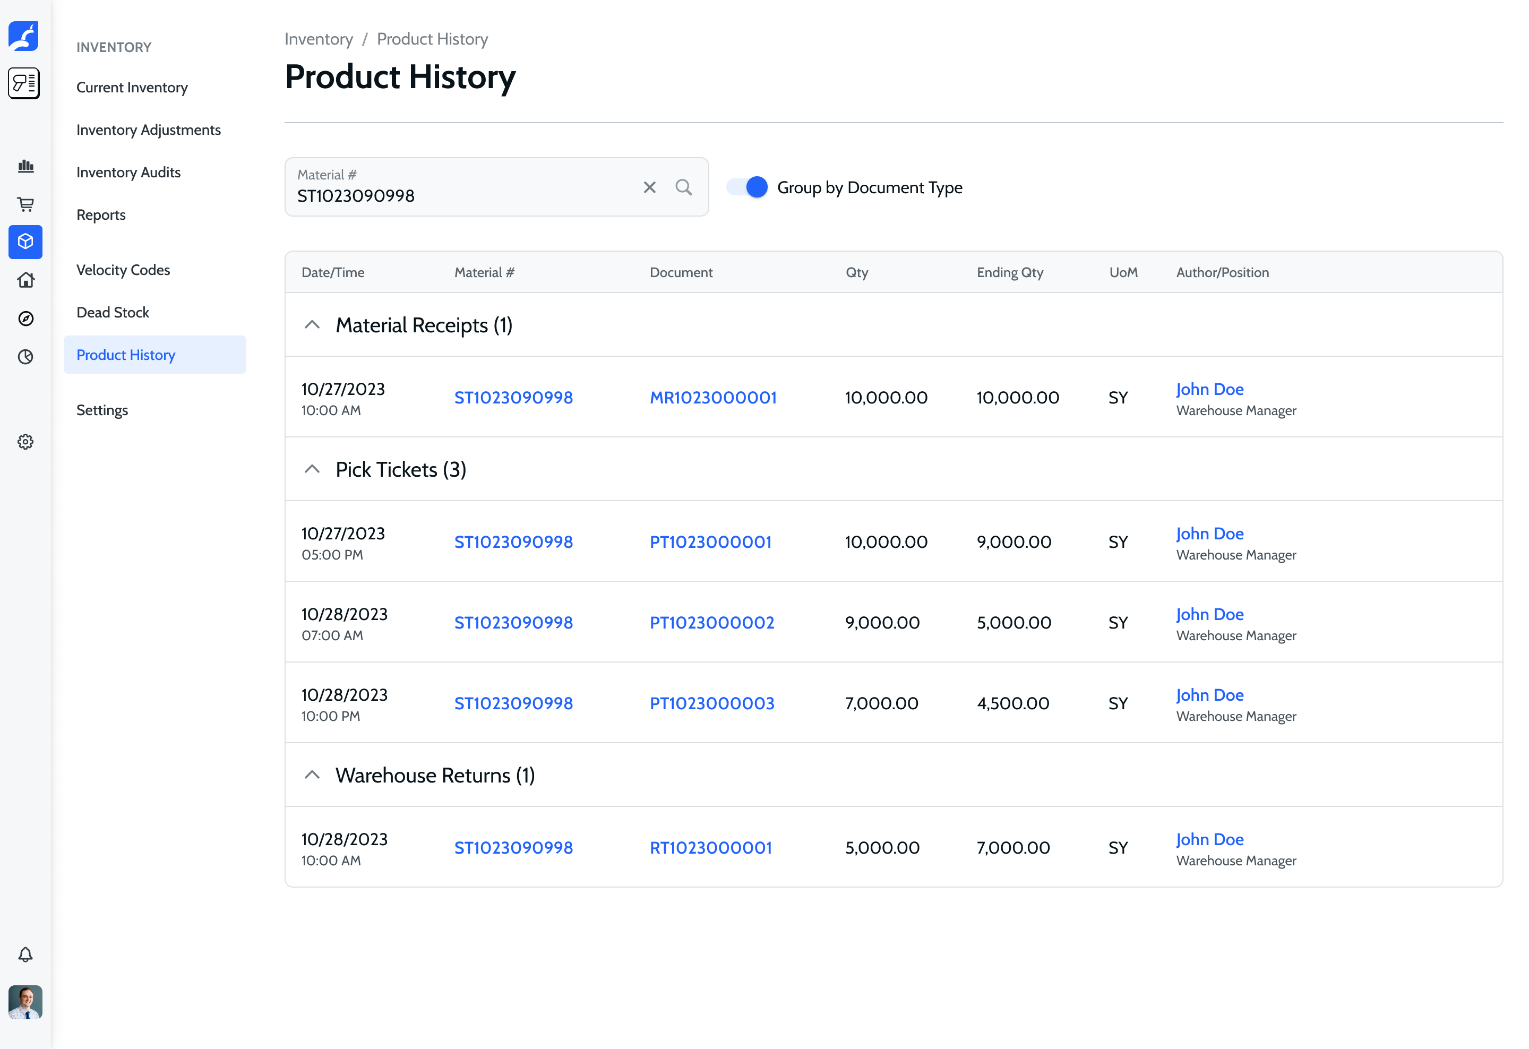The height and width of the screenshot is (1049, 1529).
Task: Open the house warehouse sidebar icon
Action: 25,280
